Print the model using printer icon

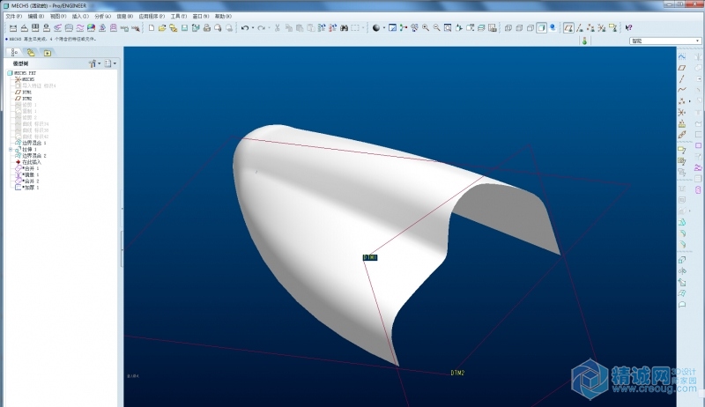207,28
